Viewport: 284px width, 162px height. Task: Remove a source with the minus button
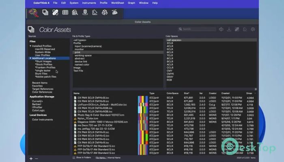pyautogui.click(x=37, y=159)
